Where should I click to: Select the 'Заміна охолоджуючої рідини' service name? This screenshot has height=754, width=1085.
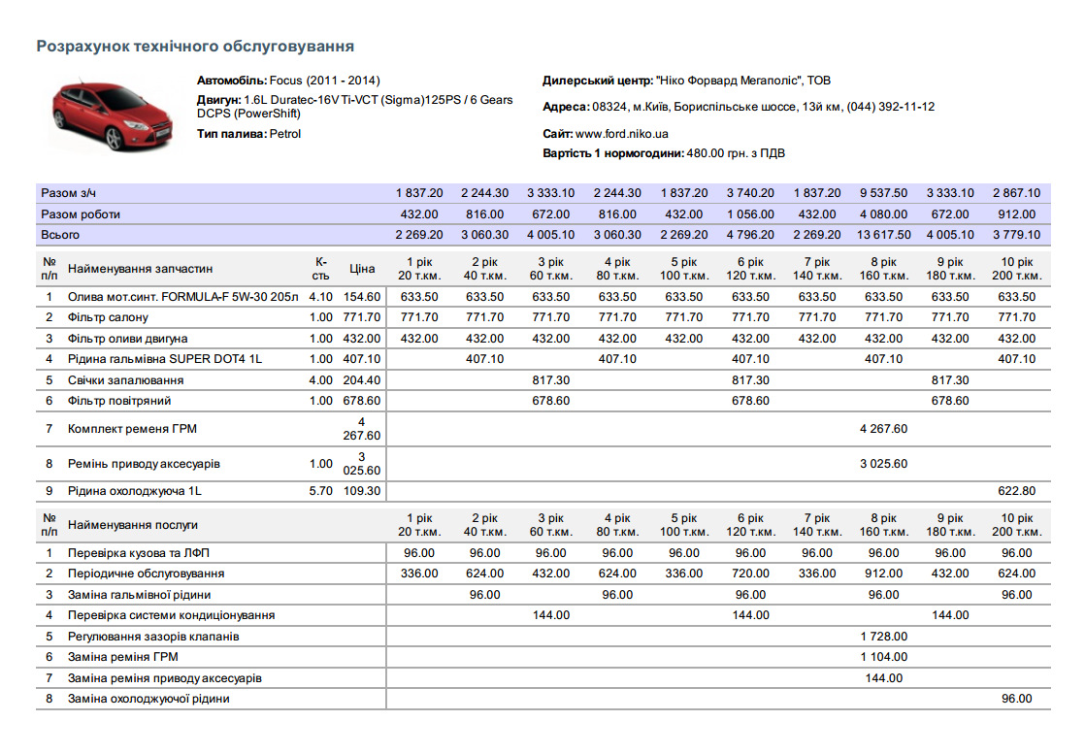[x=148, y=699]
